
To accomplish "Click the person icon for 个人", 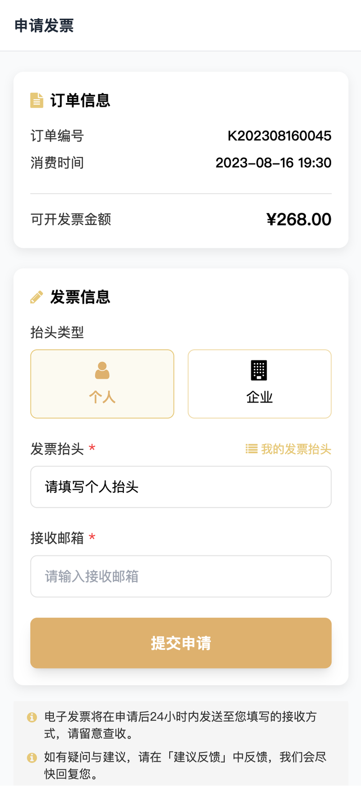I will pos(102,370).
